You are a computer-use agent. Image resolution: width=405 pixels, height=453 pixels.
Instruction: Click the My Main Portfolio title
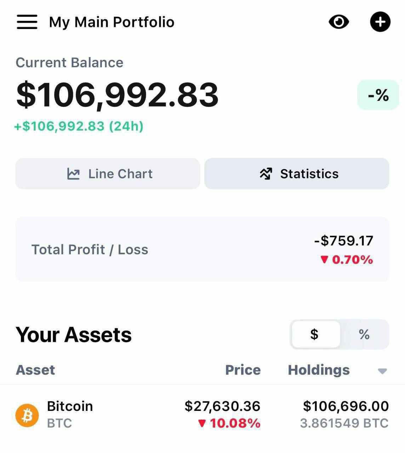[112, 22]
